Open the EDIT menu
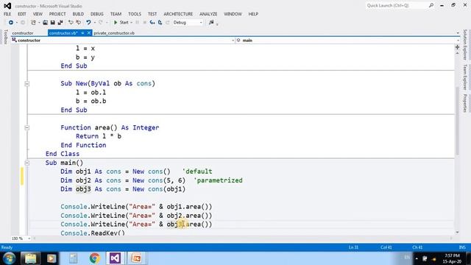471x265 pixels. pos(22,14)
